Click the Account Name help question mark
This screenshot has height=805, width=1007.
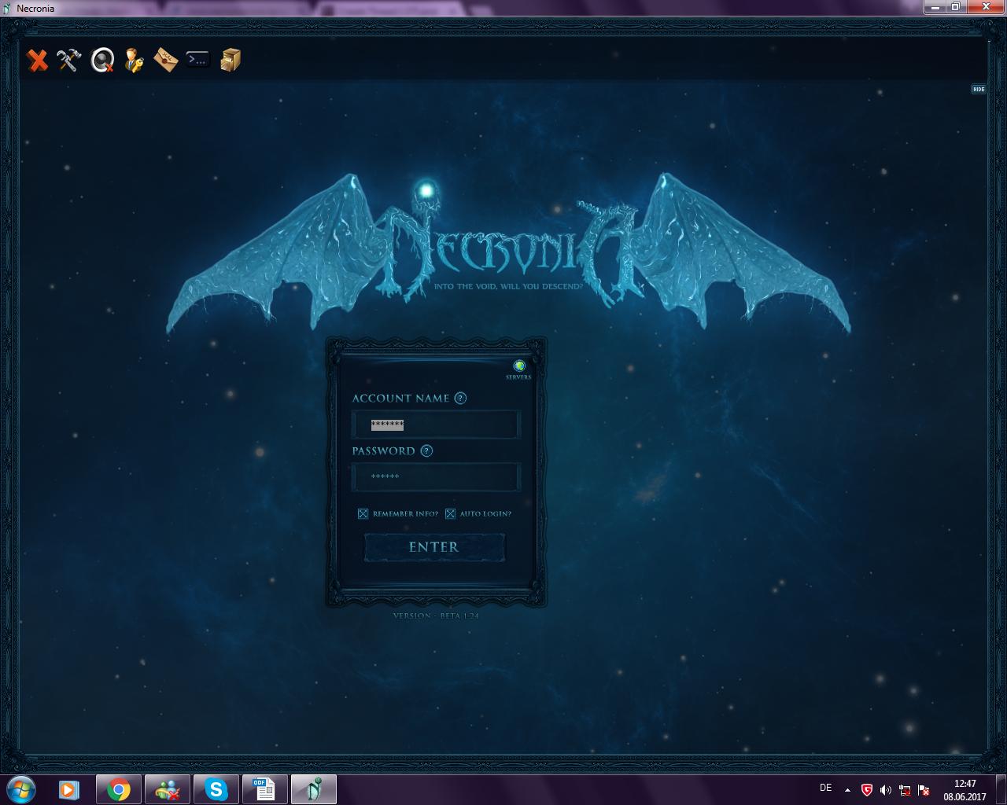460,398
